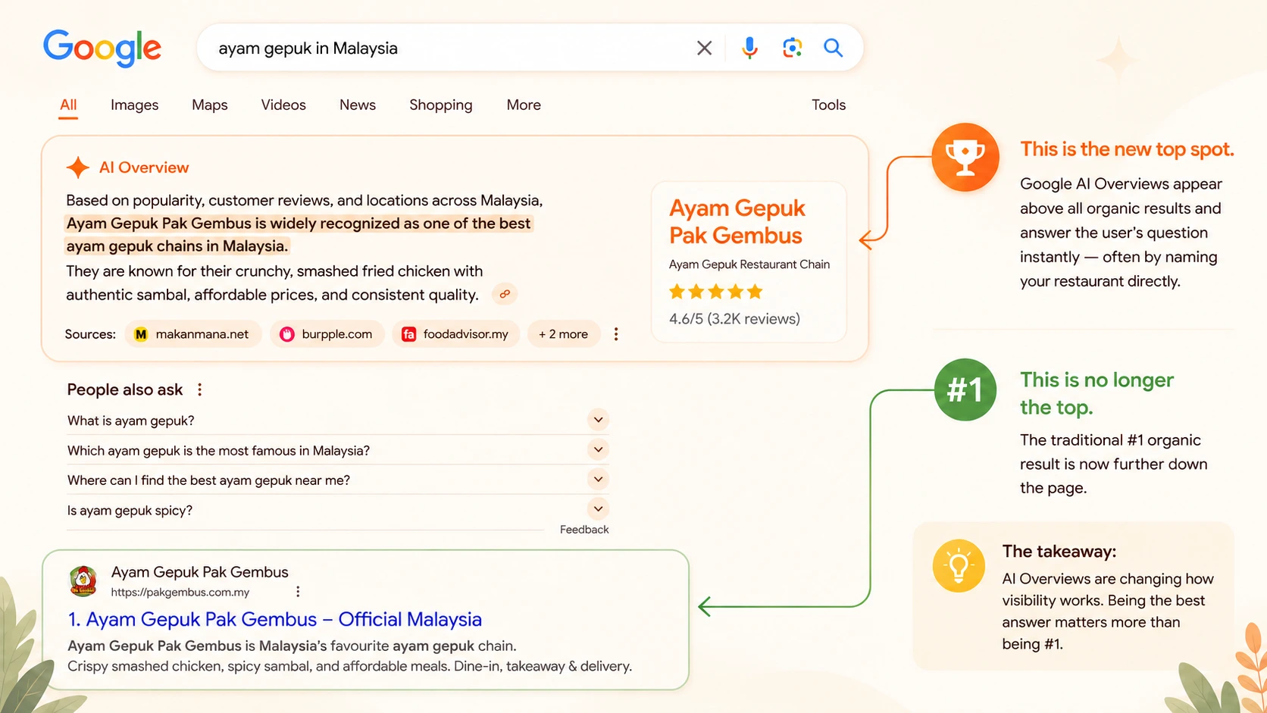Click the https://pakgembus.com.my URL

(180, 593)
